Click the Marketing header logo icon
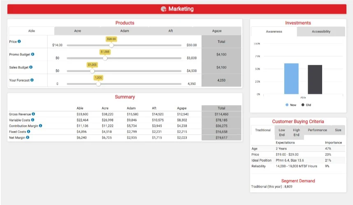Screen dimensions: 353x205 (x=164, y=9)
